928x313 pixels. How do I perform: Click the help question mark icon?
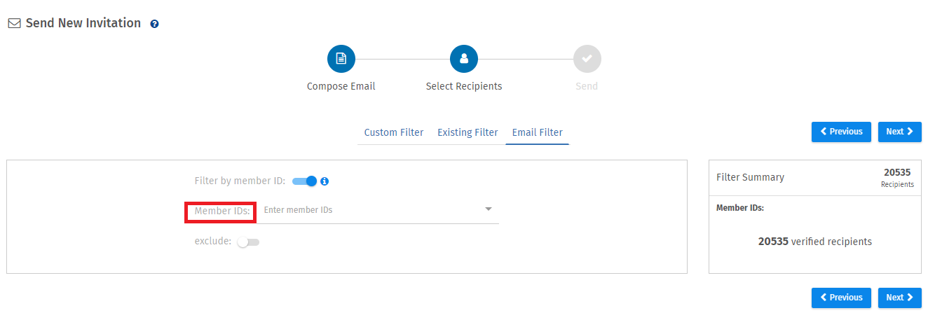(x=154, y=24)
